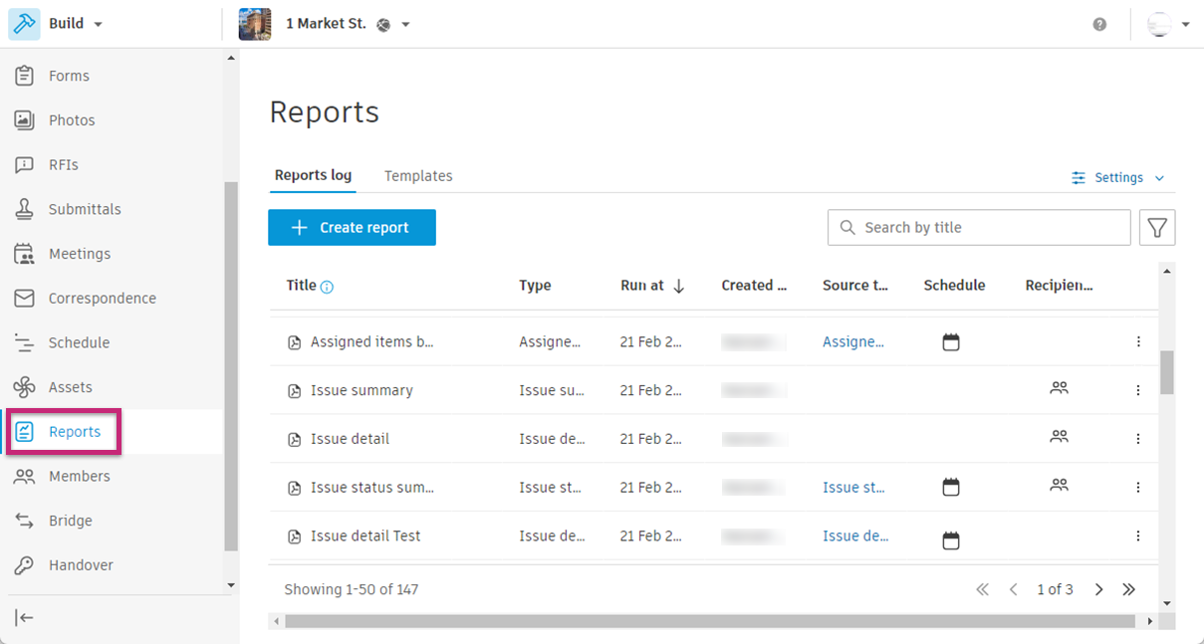
Task: Click the calendar schedule icon for Assigned items
Action: [x=951, y=342]
